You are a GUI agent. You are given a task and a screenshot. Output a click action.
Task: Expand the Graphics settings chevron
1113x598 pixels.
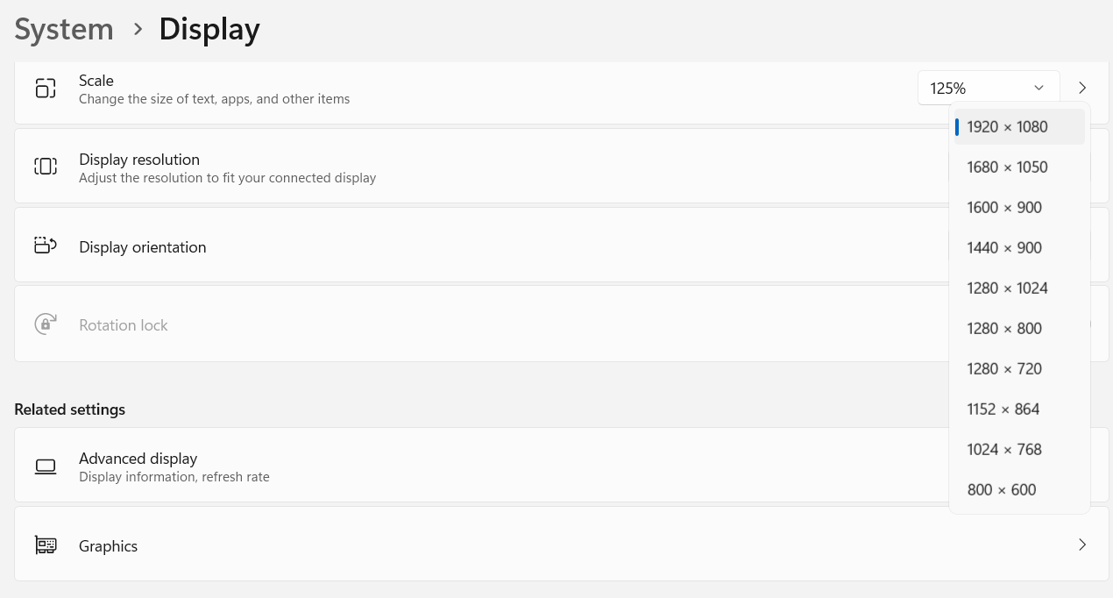coord(1082,545)
